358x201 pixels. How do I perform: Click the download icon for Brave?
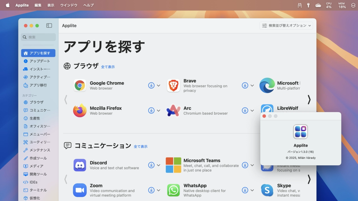(x=245, y=85)
